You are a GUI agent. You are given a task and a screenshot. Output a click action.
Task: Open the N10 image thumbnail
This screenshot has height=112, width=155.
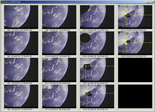(59, 43)
